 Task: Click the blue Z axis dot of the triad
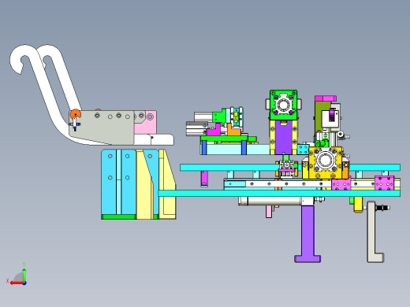[24, 283]
